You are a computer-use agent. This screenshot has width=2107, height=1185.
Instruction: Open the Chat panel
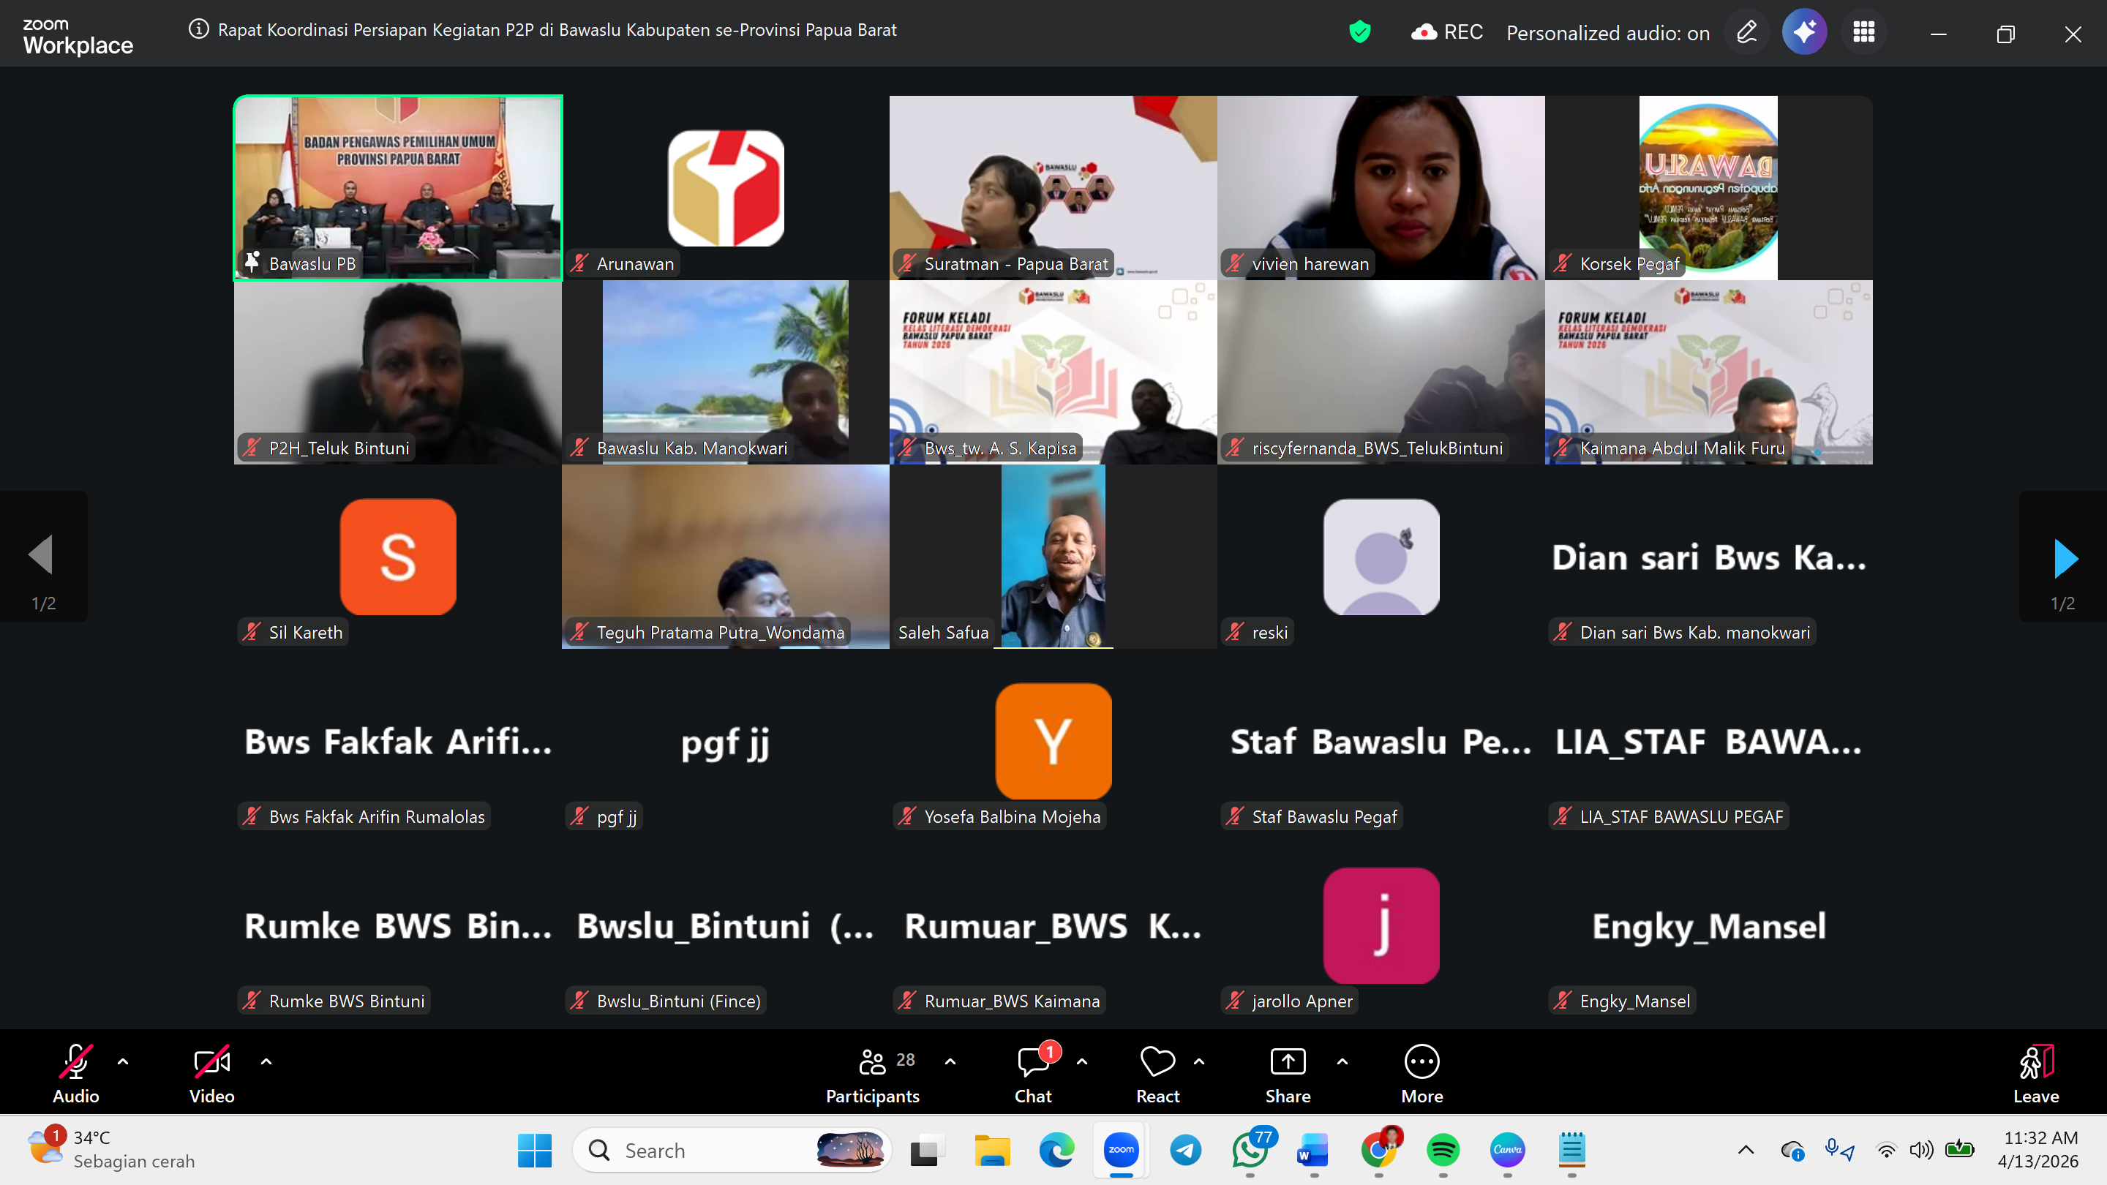[1032, 1061]
